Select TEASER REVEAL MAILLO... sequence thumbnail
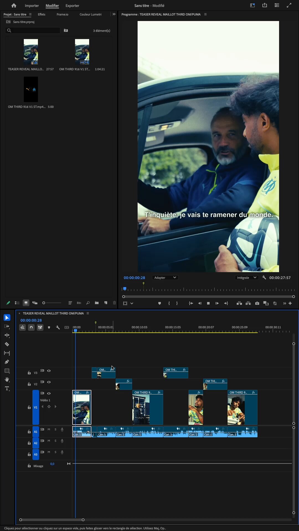 31,52
